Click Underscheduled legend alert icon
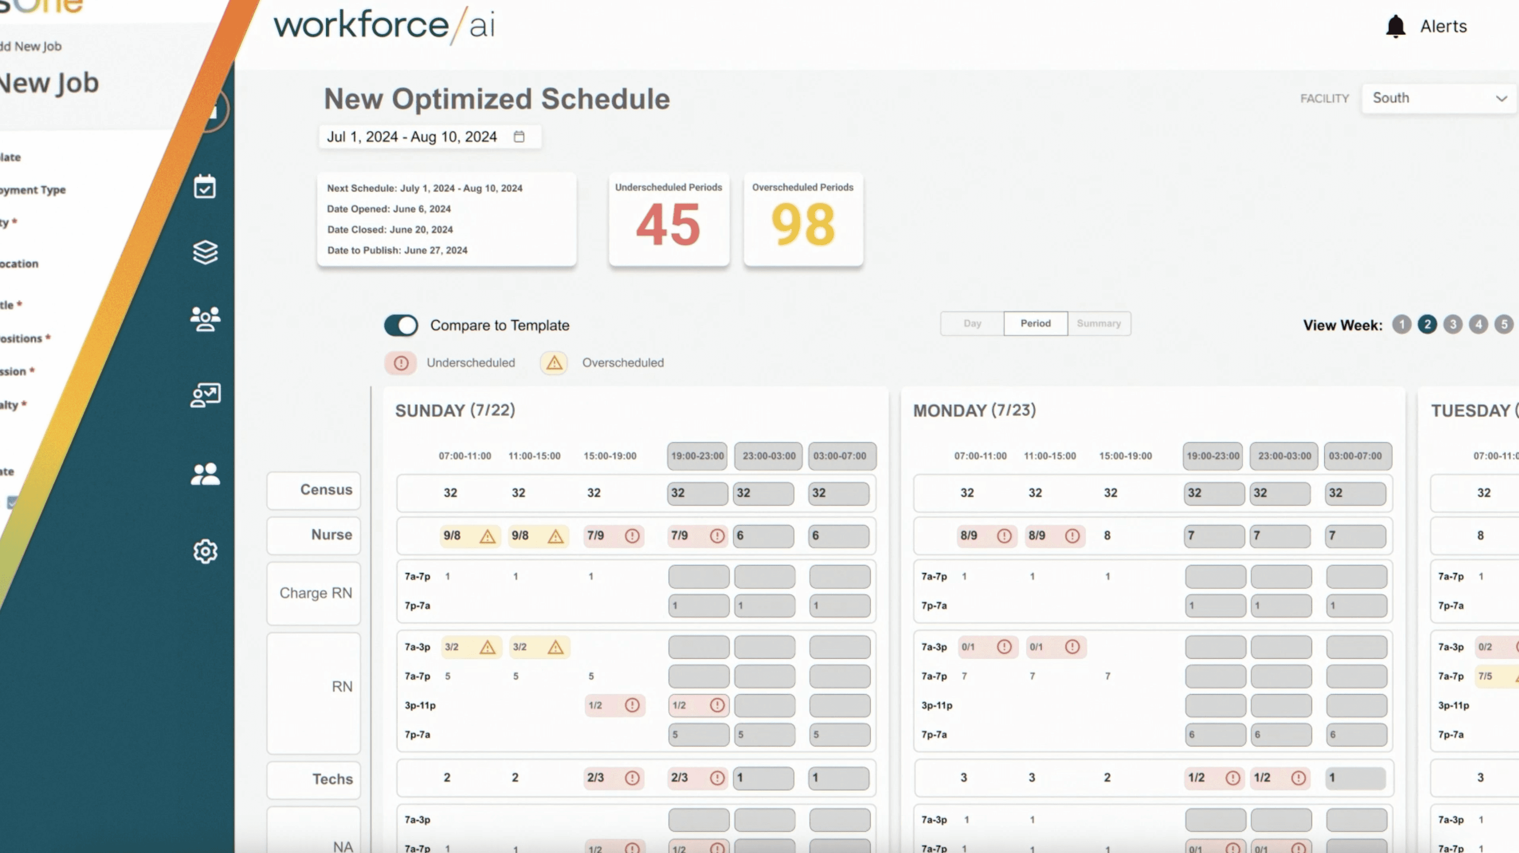 [401, 363]
